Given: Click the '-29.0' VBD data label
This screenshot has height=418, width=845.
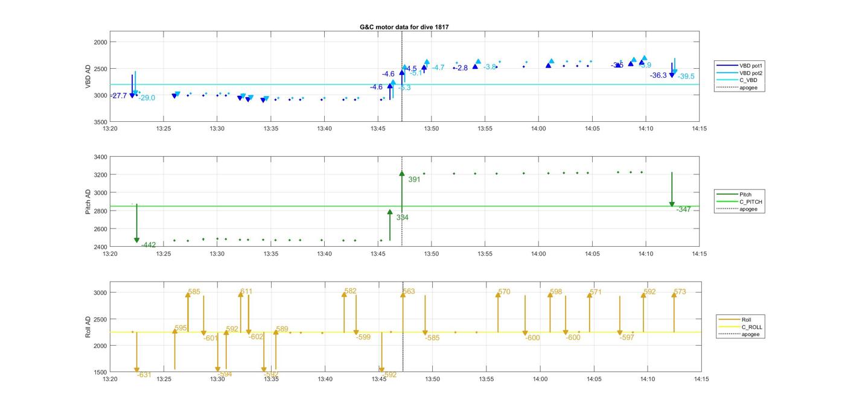Looking at the screenshot, I should coord(147,98).
